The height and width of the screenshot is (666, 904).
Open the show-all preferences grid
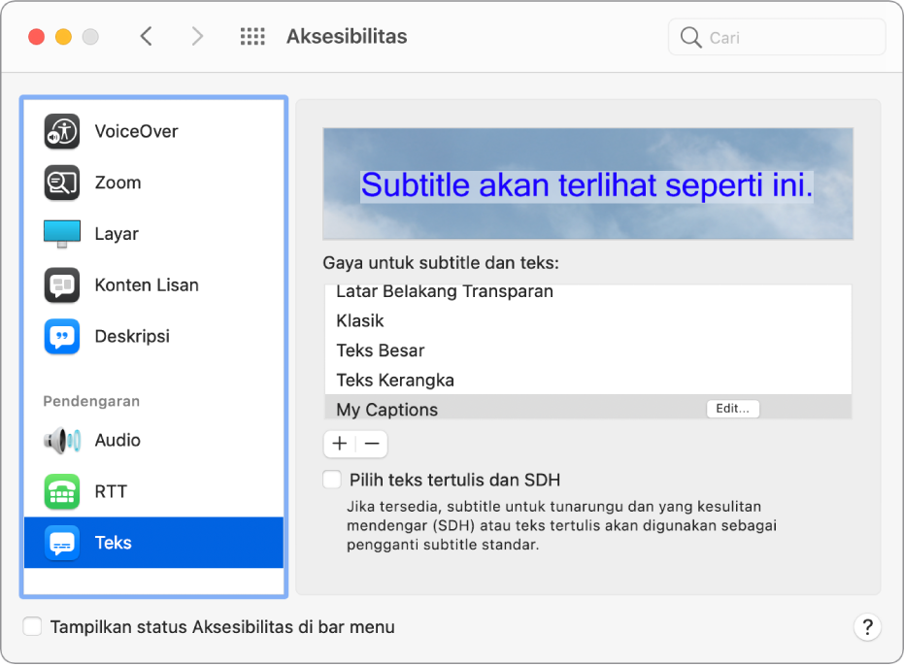tap(251, 36)
